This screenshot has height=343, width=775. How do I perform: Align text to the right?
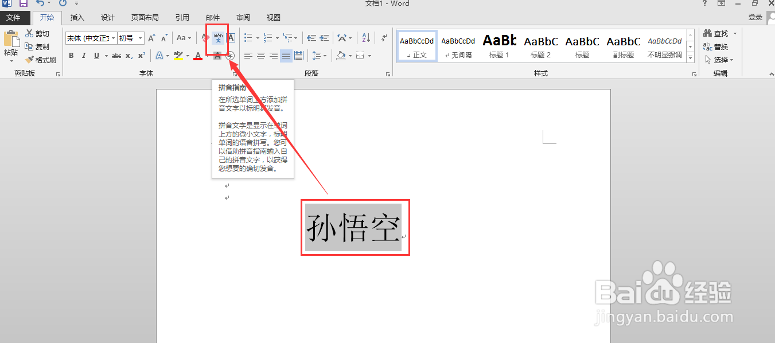pos(274,56)
